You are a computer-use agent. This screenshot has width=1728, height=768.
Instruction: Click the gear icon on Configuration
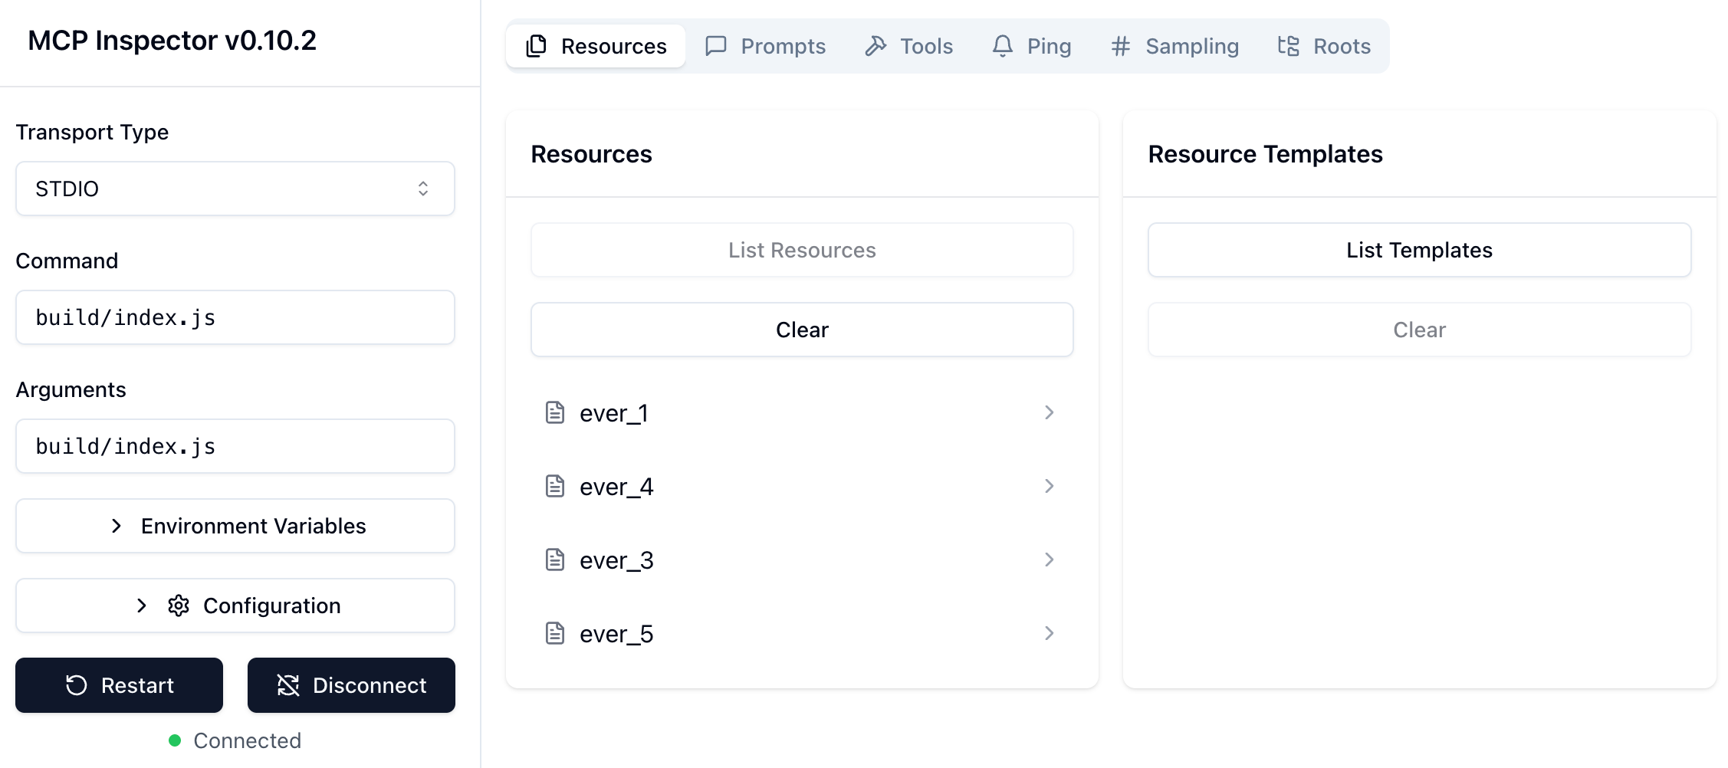coord(179,606)
